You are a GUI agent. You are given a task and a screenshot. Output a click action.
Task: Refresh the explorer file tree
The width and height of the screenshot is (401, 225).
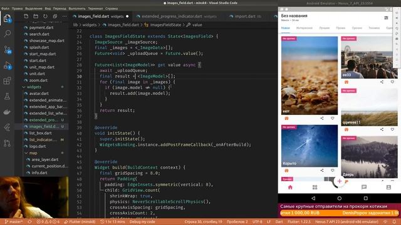point(45,16)
